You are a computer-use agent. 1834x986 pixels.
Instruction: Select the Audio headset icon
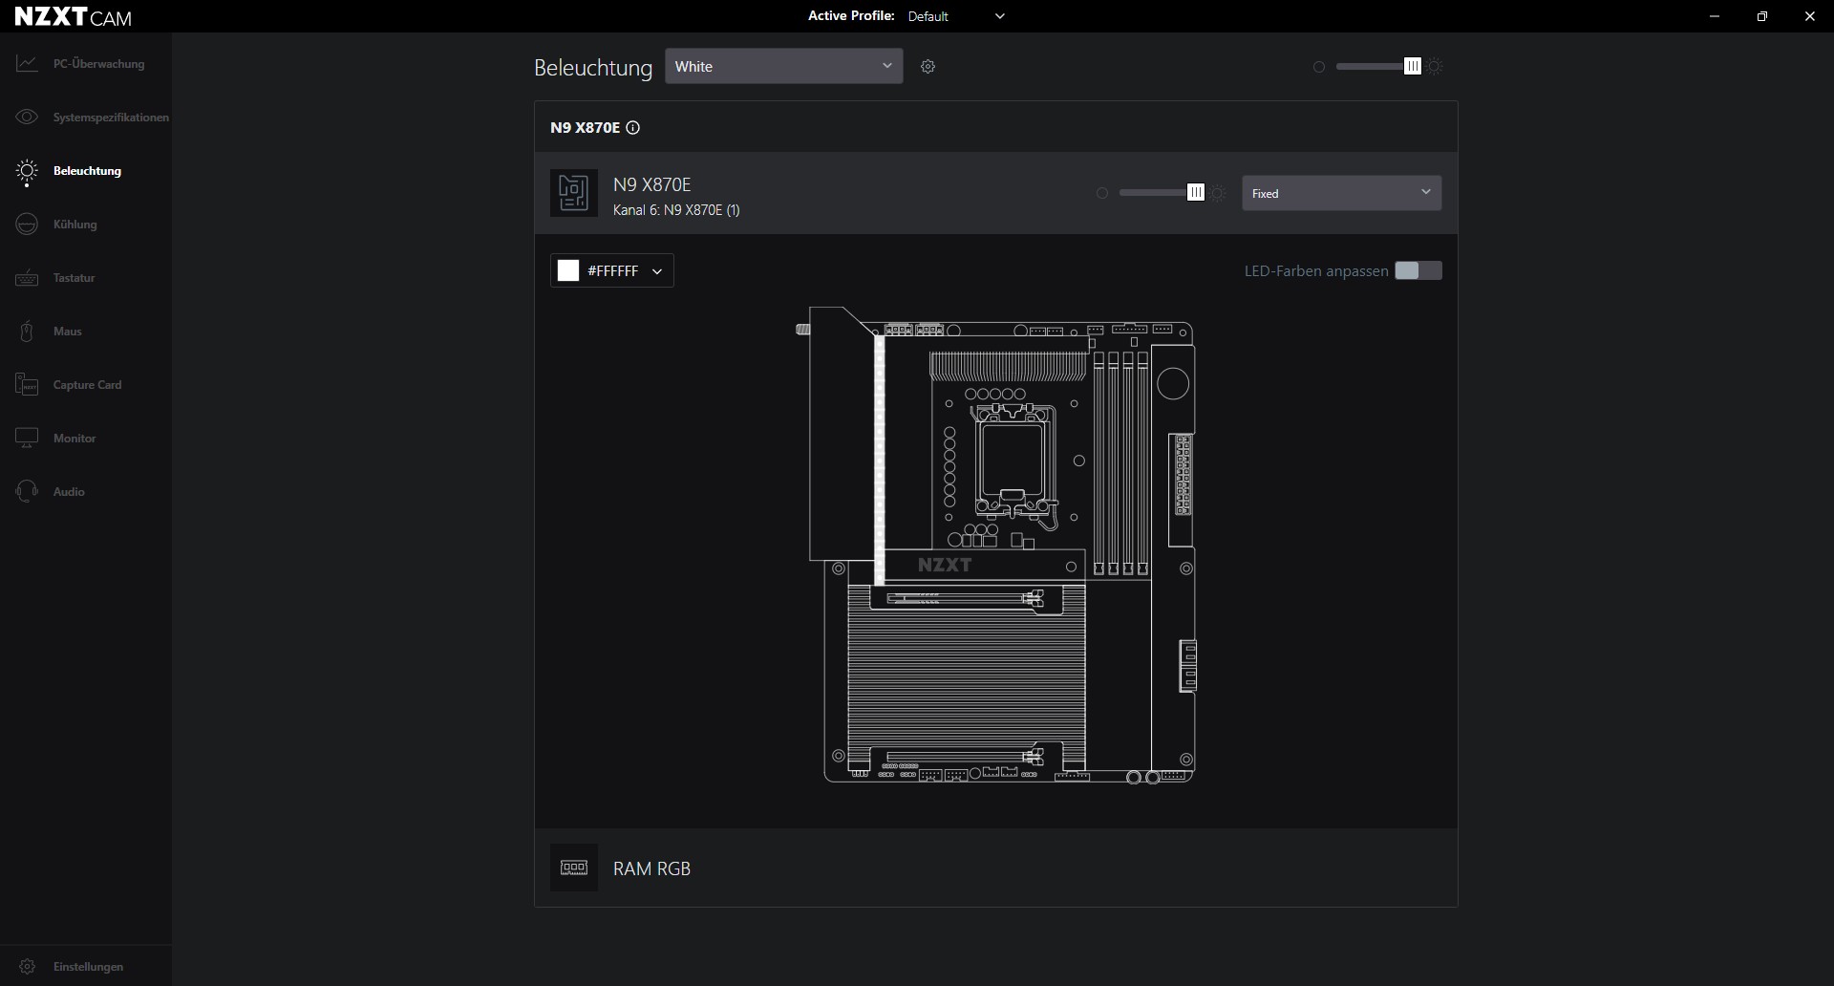(27, 492)
